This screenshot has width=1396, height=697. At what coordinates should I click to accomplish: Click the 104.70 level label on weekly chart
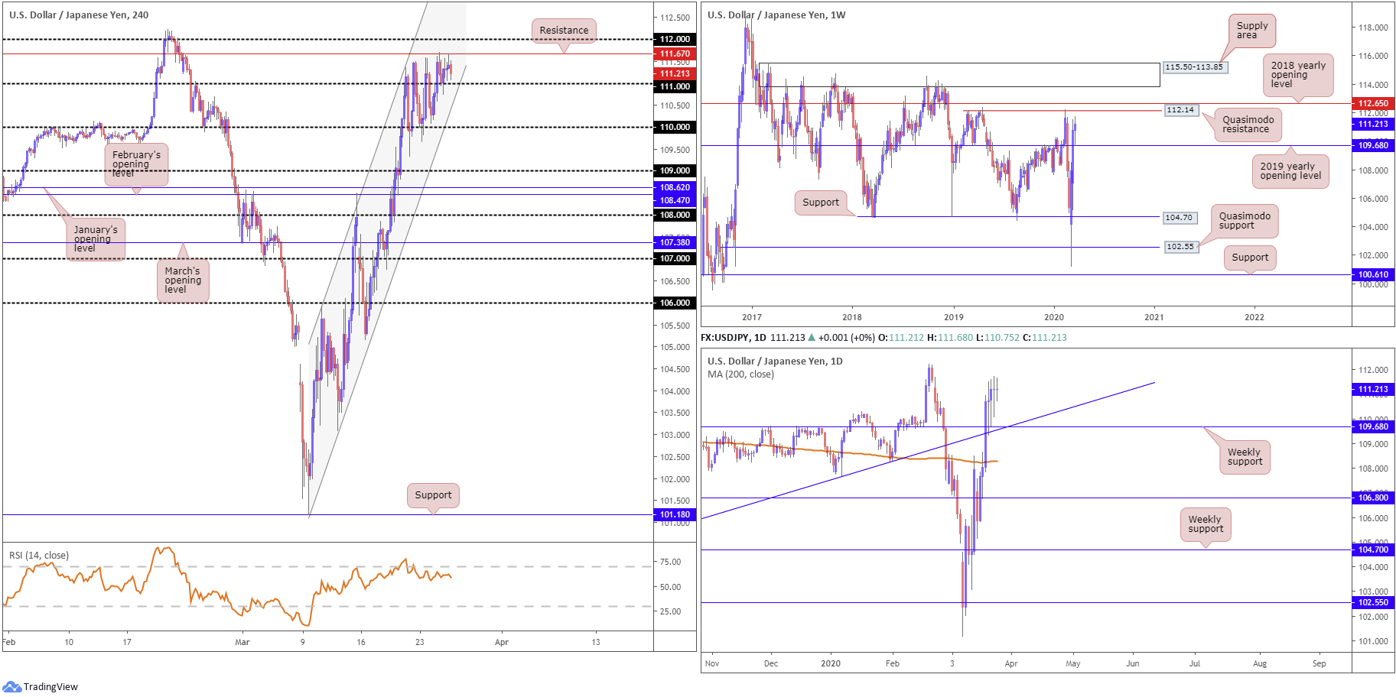pos(1179,218)
